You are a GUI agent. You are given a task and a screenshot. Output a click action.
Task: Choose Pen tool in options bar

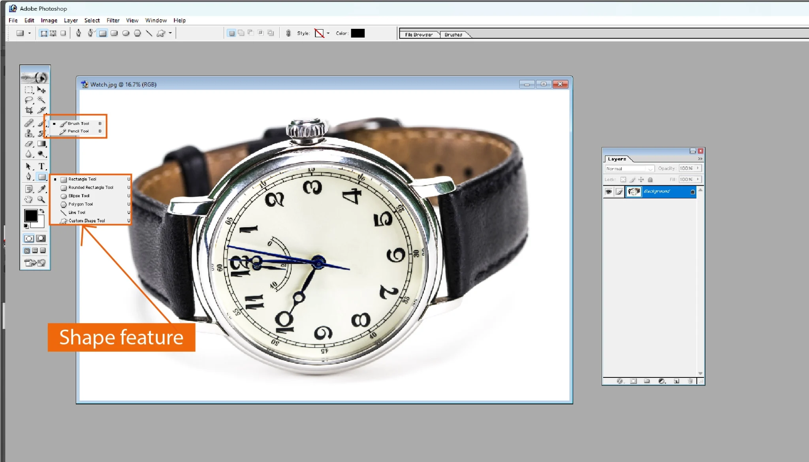tap(79, 33)
